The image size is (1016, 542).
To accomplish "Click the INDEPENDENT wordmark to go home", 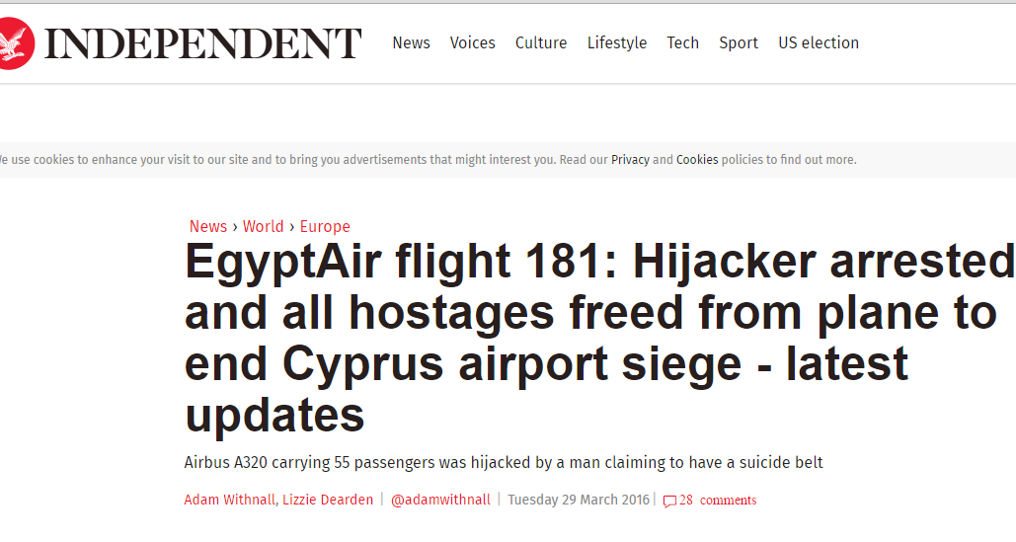I will [x=202, y=43].
